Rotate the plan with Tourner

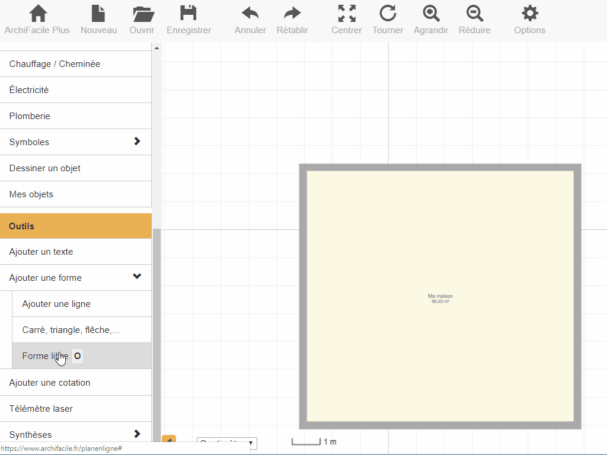(388, 14)
